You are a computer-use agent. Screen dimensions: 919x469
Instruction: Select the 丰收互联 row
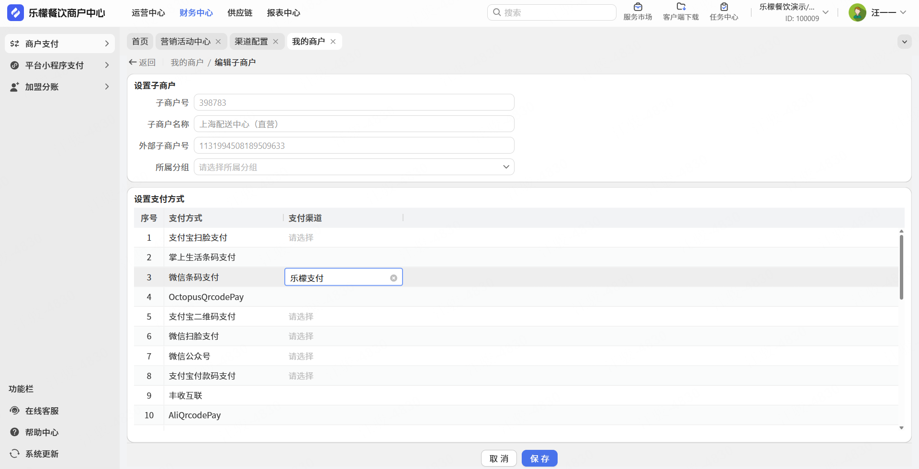coord(516,395)
